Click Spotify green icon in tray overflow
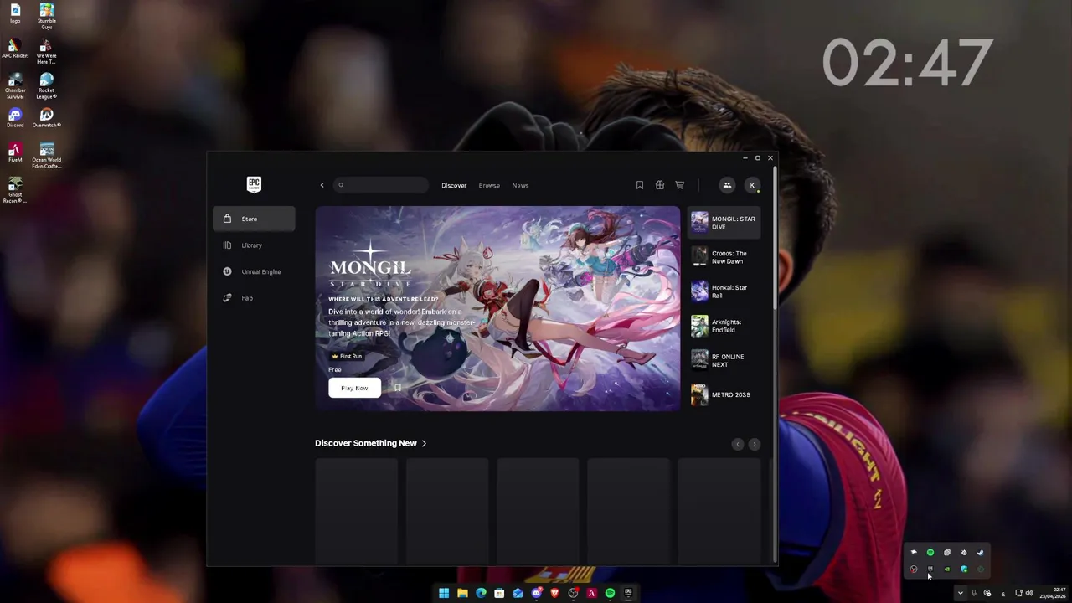This screenshot has width=1072, height=603. [930, 553]
